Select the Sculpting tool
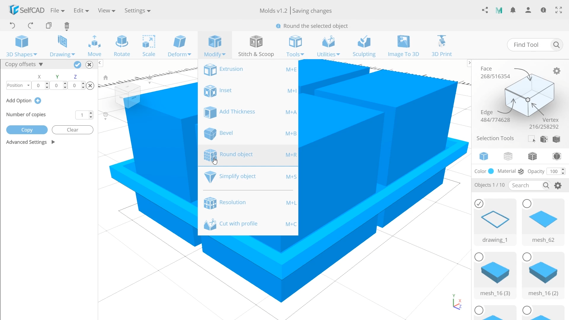Screen dimensions: 569x320 pyautogui.click(x=364, y=46)
